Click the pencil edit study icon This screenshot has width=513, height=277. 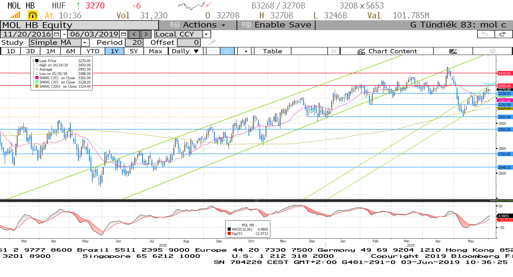pos(212,42)
